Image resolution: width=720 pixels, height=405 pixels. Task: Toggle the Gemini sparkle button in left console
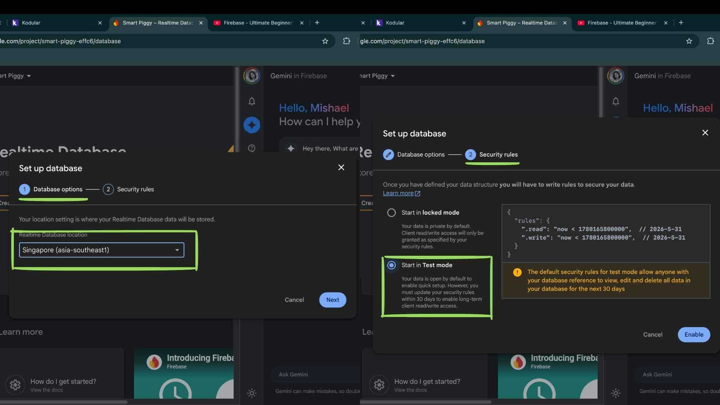click(x=252, y=125)
